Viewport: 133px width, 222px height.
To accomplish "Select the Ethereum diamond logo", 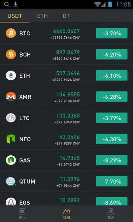I will pos(11,75).
